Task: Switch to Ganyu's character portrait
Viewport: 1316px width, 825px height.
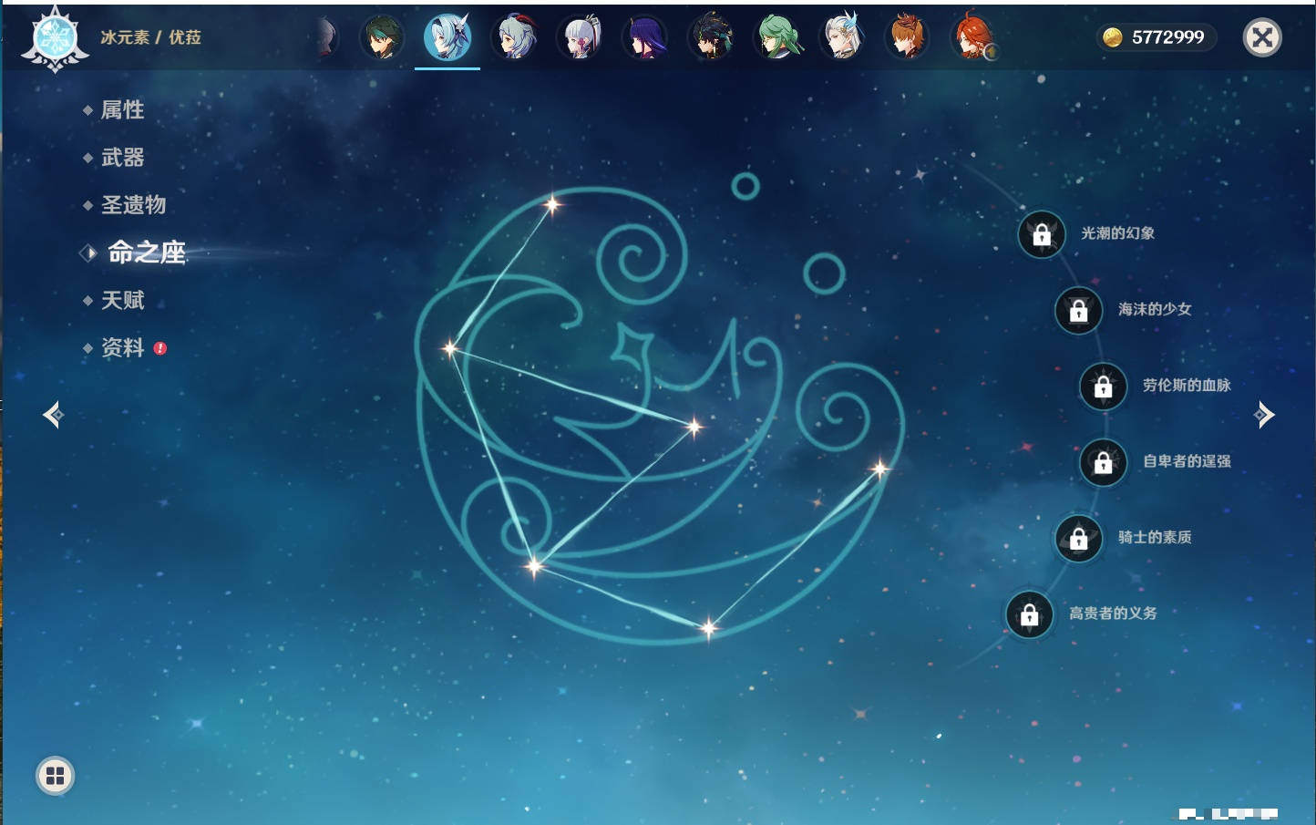Action: click(514, 38)
